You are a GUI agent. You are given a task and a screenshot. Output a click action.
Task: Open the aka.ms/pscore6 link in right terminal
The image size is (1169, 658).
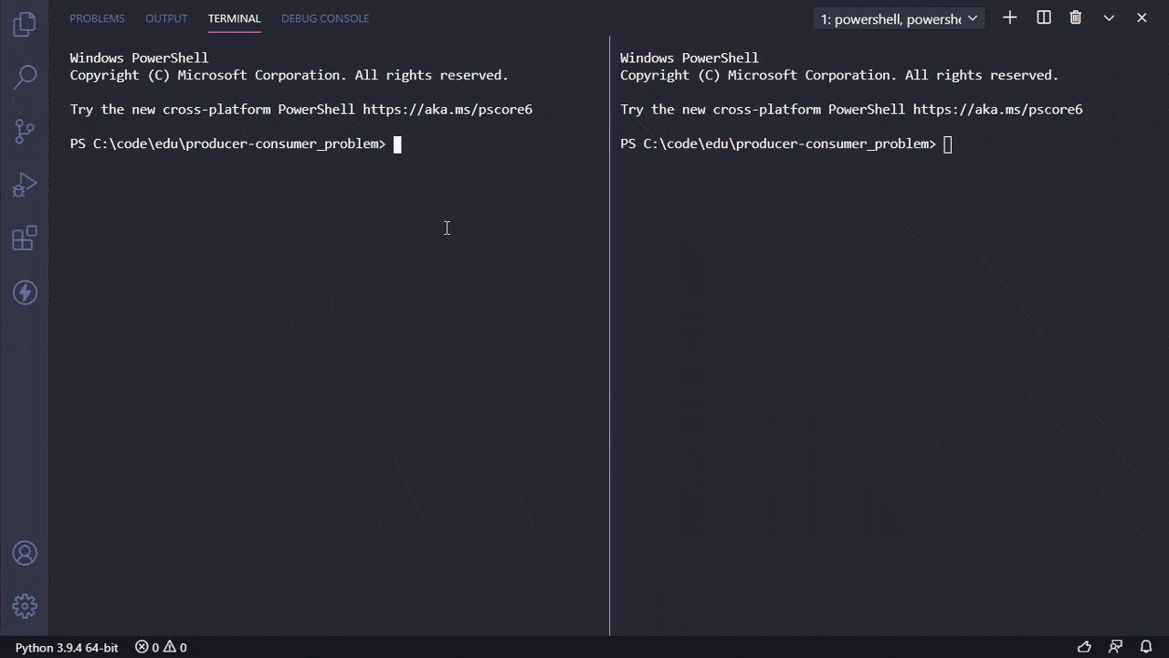(x=997, y=110)
